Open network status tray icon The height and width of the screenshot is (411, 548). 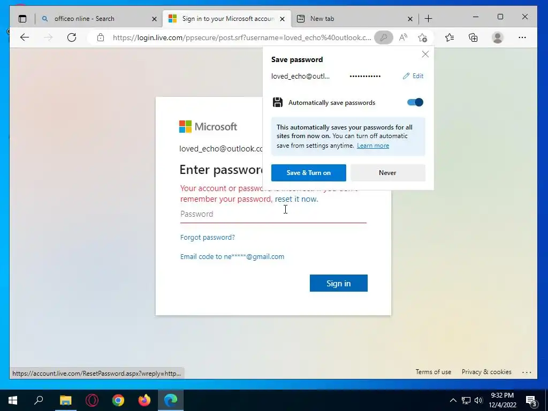point(466,400)
